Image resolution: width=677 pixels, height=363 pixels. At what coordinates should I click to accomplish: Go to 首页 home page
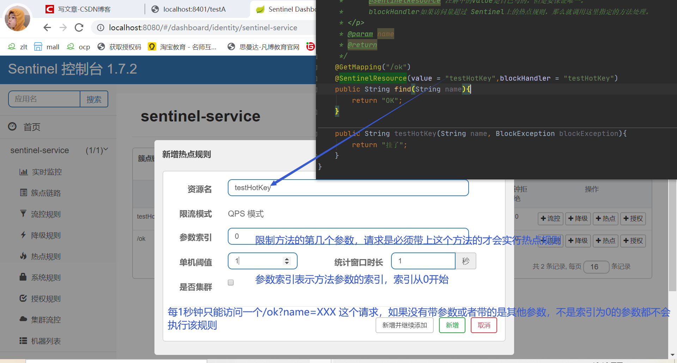tap(31, 127)
